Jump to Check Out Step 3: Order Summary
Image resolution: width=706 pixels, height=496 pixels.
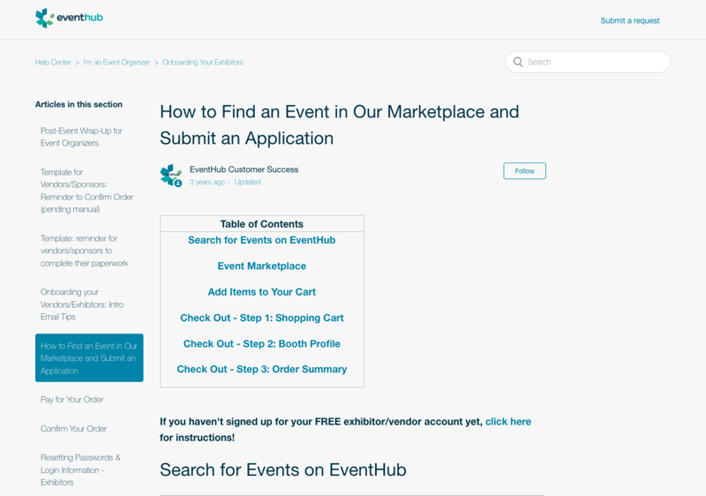pos(261,370)
